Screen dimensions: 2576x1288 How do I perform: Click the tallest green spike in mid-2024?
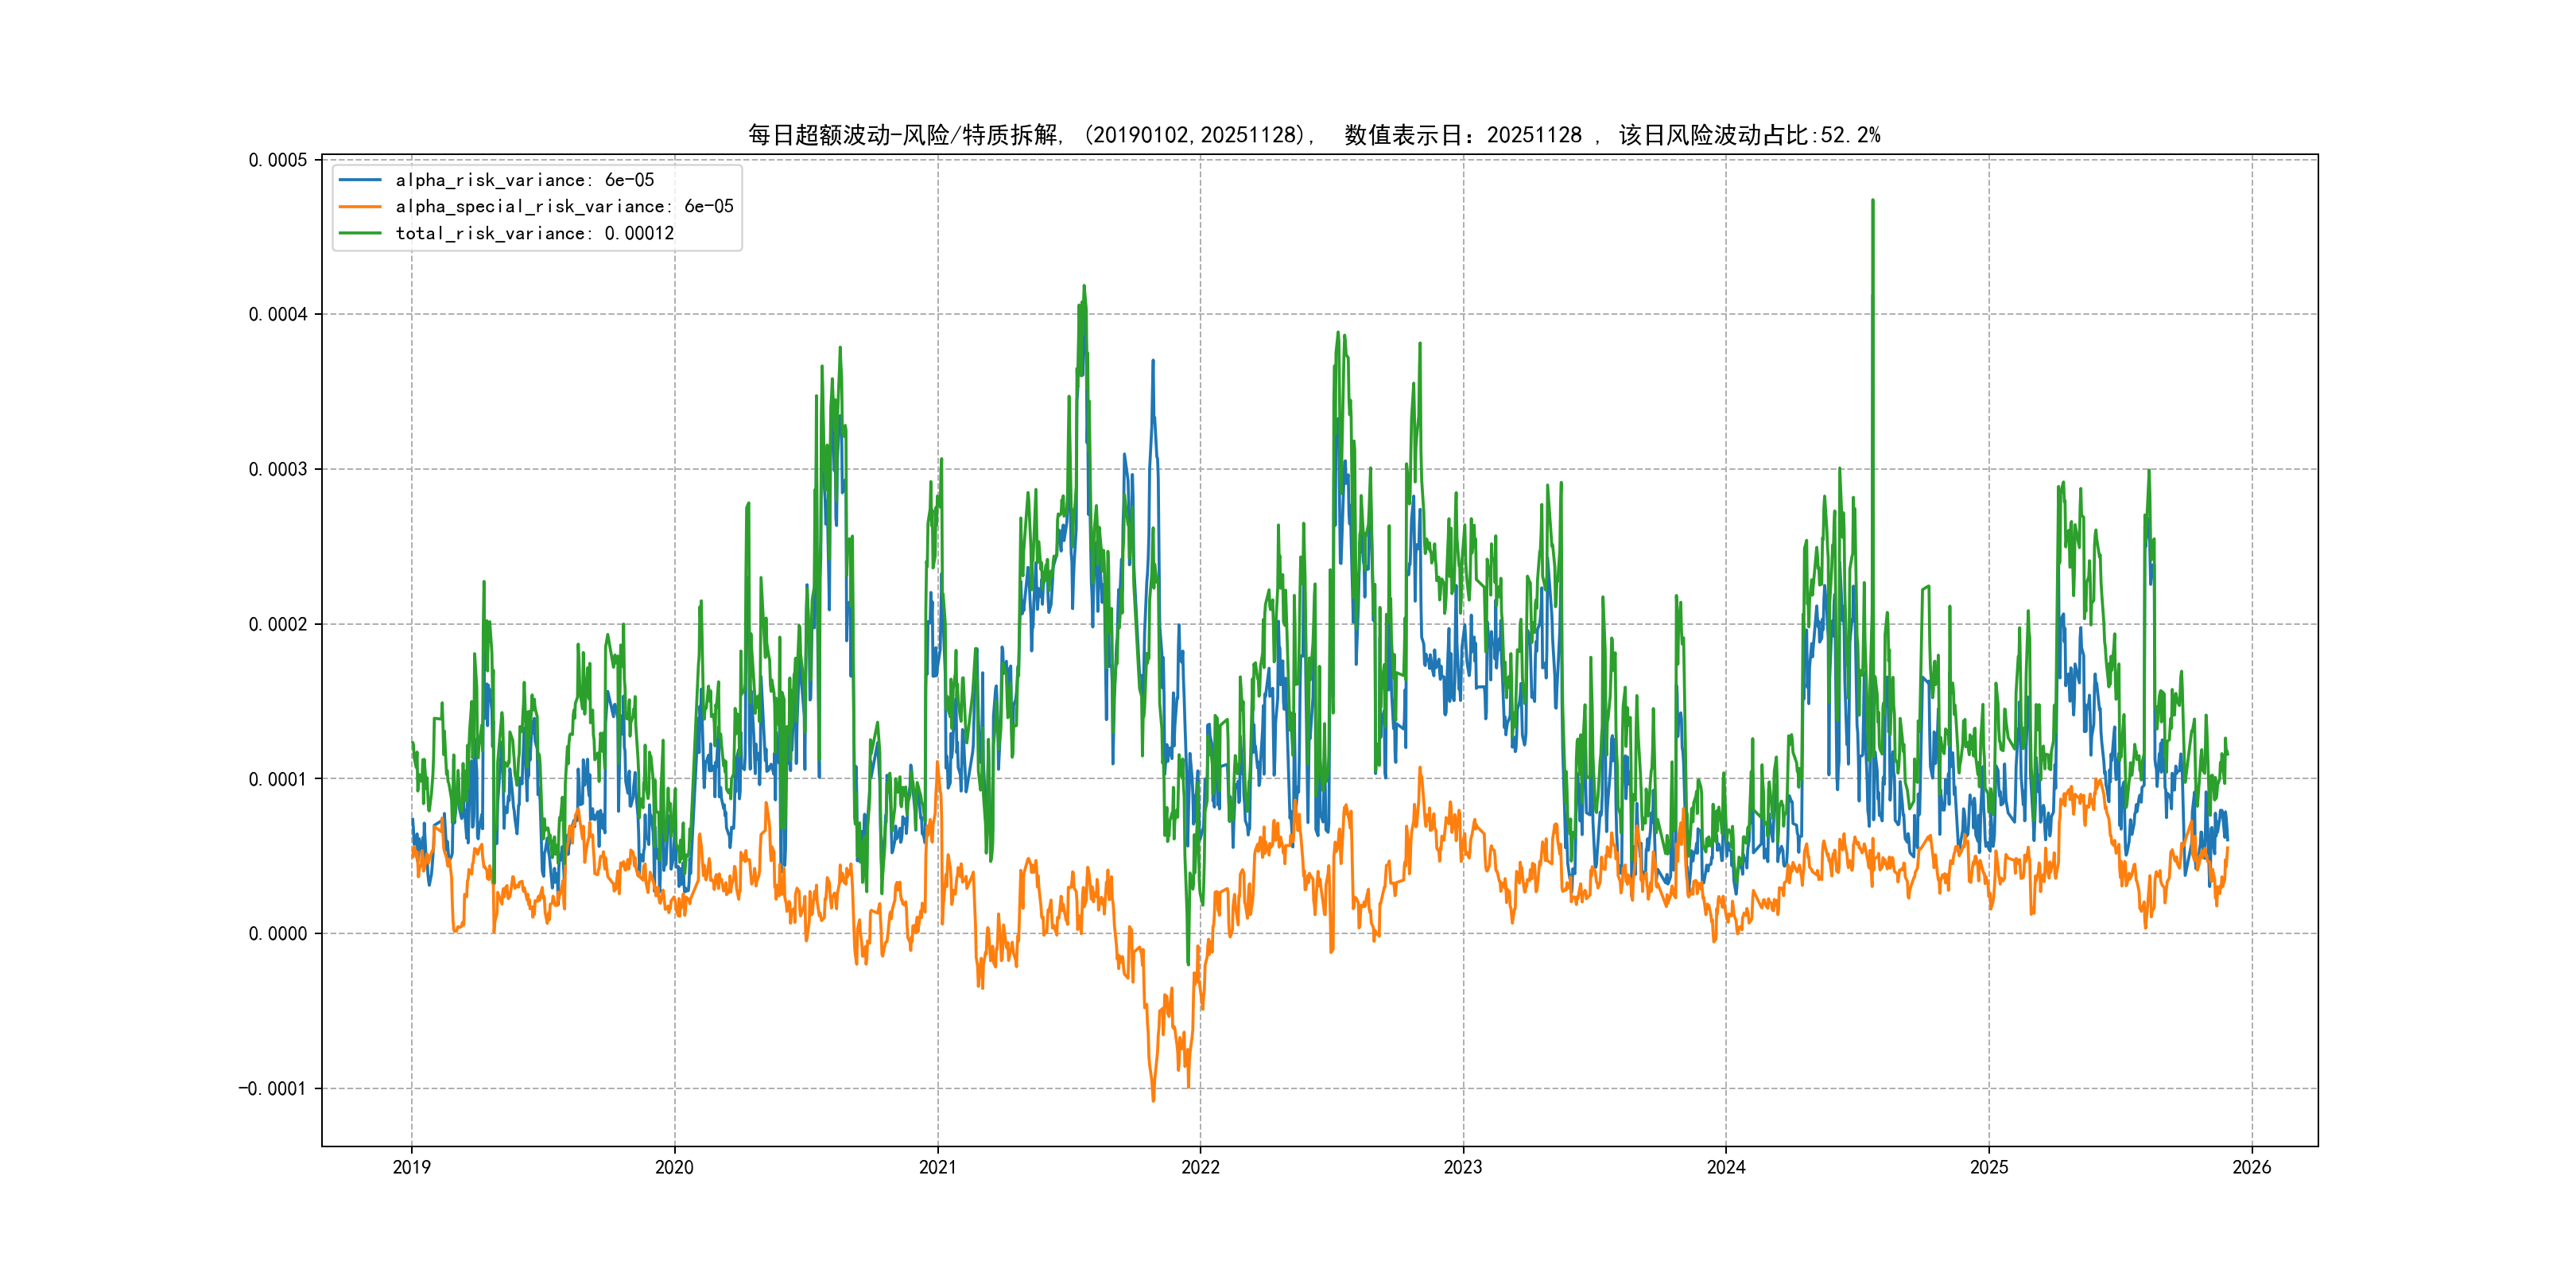(x=1873, y=205)
